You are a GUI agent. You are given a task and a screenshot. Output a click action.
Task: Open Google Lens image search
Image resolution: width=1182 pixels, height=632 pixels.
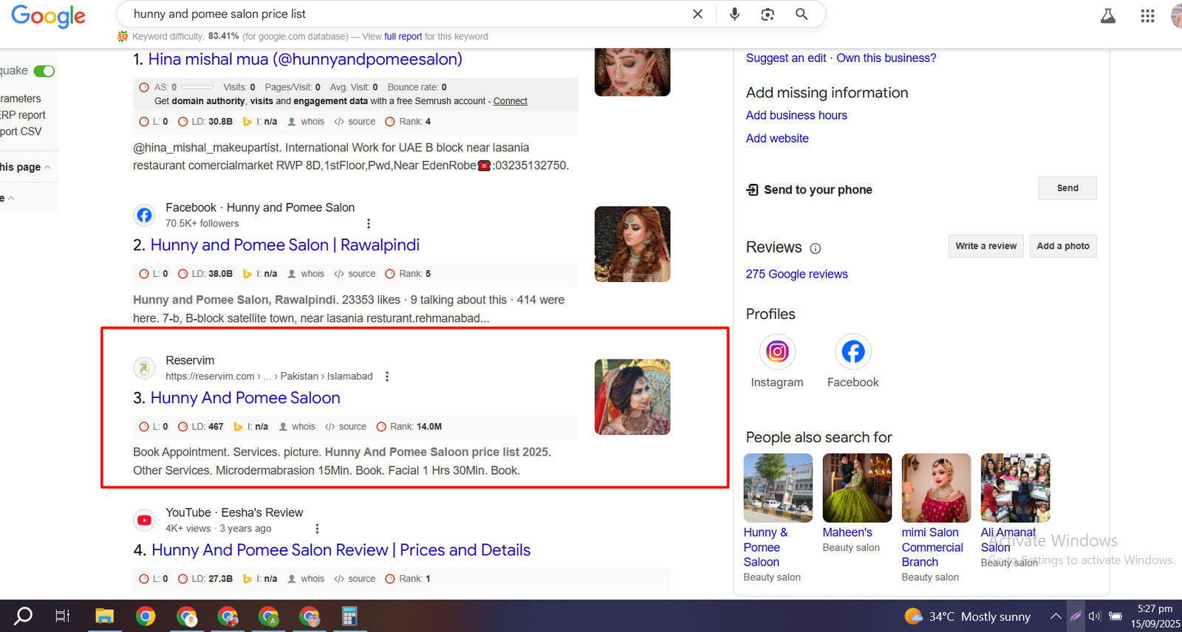coord(768,14)
